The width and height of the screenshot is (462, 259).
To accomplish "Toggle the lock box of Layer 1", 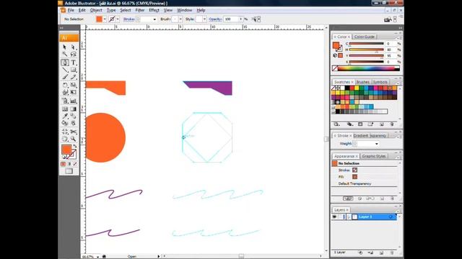I will pyautogui.click(x=340, y=217).
